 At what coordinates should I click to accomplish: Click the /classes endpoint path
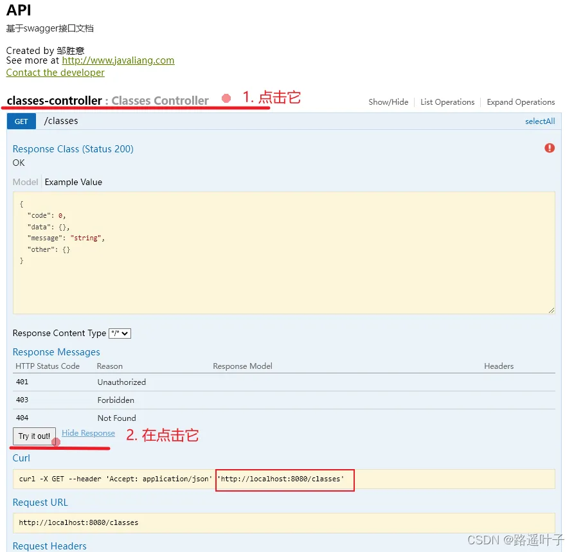61,121
